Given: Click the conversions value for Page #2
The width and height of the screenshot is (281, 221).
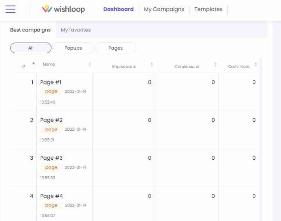Looking at the screenshot, I should click(213, 120).
